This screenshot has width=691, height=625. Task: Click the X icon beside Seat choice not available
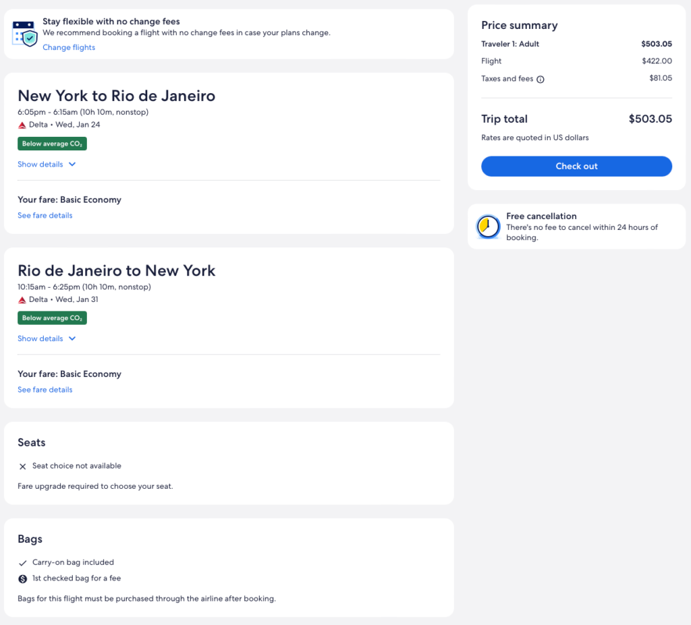(23, 466)
